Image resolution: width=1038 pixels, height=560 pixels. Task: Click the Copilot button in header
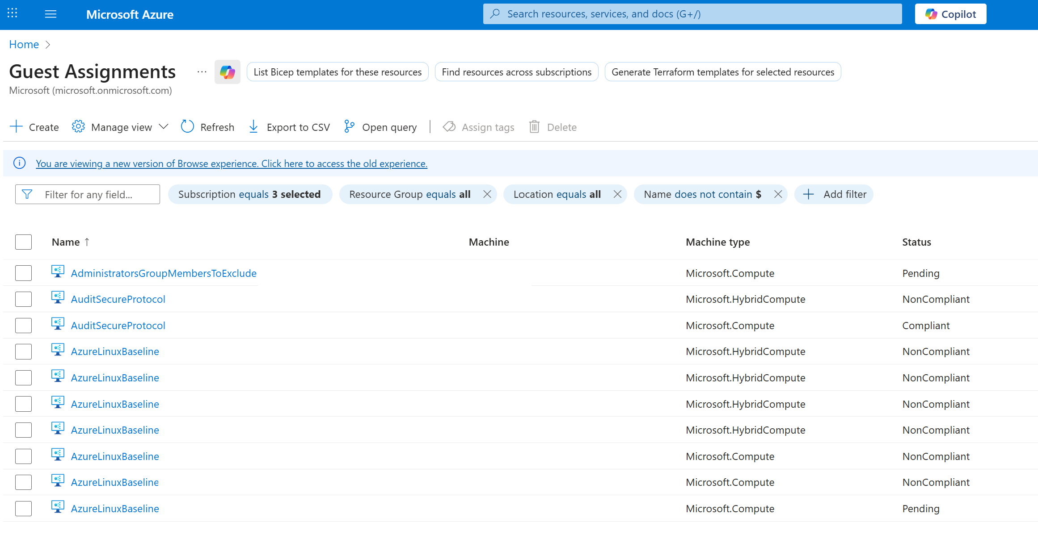tap(950, 14)
